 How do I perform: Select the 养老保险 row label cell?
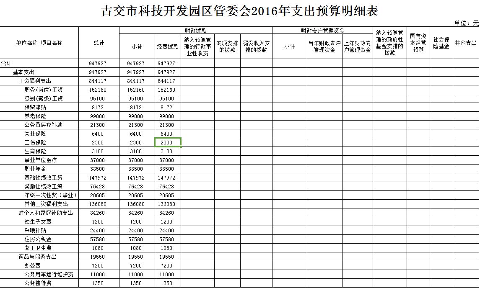(x=35, y=116)
